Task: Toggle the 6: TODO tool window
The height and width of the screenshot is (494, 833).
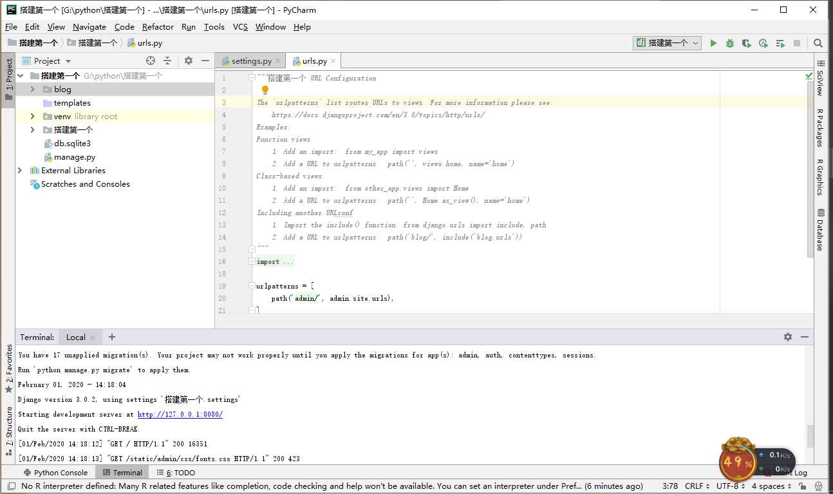Action: tap(176, 472)
